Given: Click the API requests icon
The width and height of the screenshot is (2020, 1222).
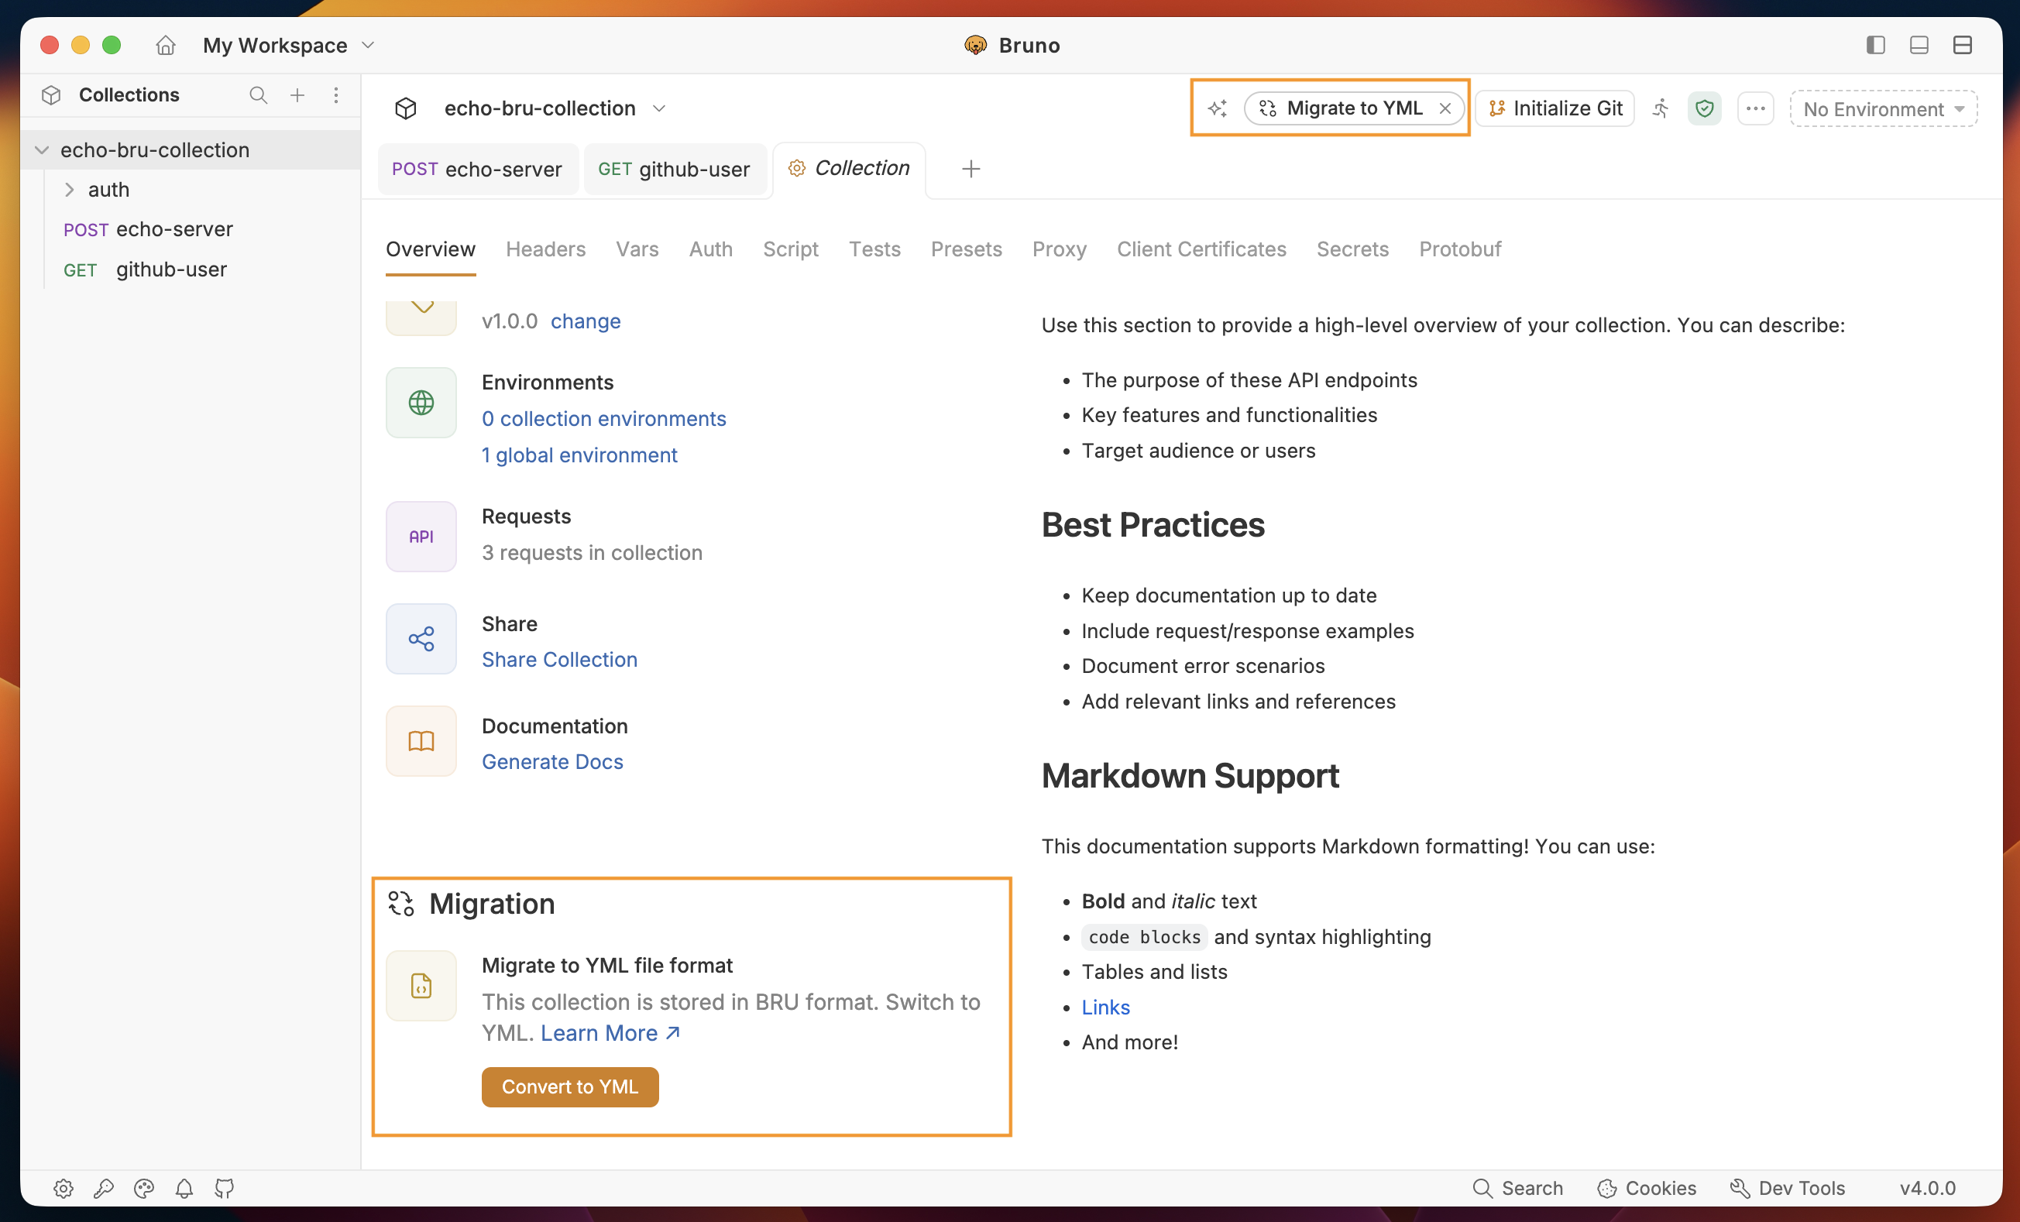Looking at the screenshot, I should point(421,537).
